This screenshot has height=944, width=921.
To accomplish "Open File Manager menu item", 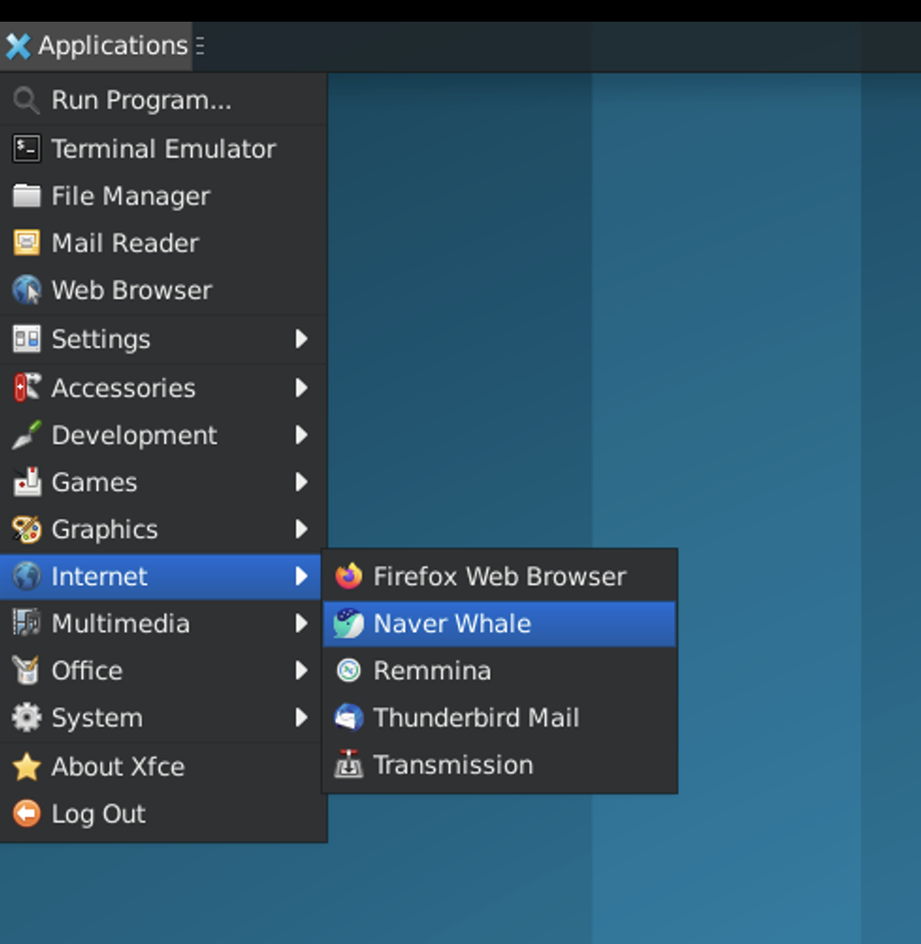I will click(x=163, y=196).
